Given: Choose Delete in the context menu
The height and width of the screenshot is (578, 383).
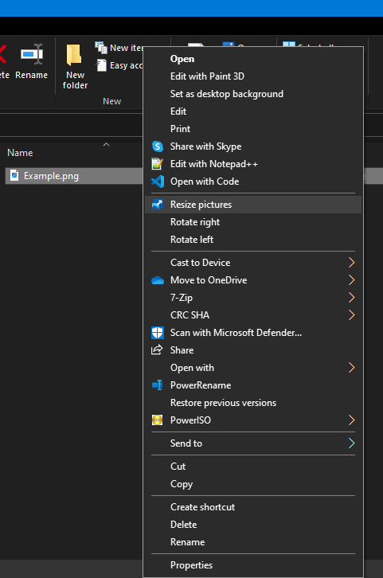Looking at the screenshot, I should coord(253,524).
